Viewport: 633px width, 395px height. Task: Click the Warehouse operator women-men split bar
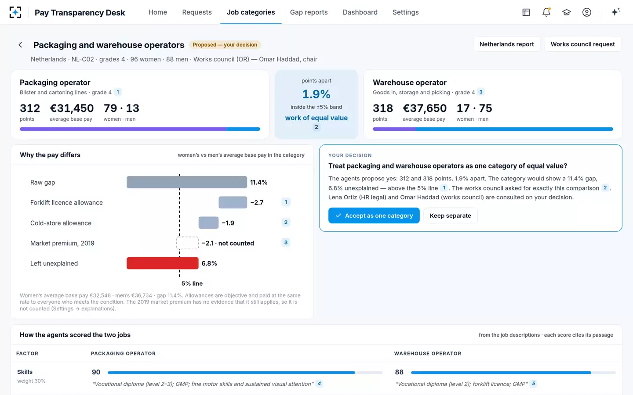(x=493, y=129)
